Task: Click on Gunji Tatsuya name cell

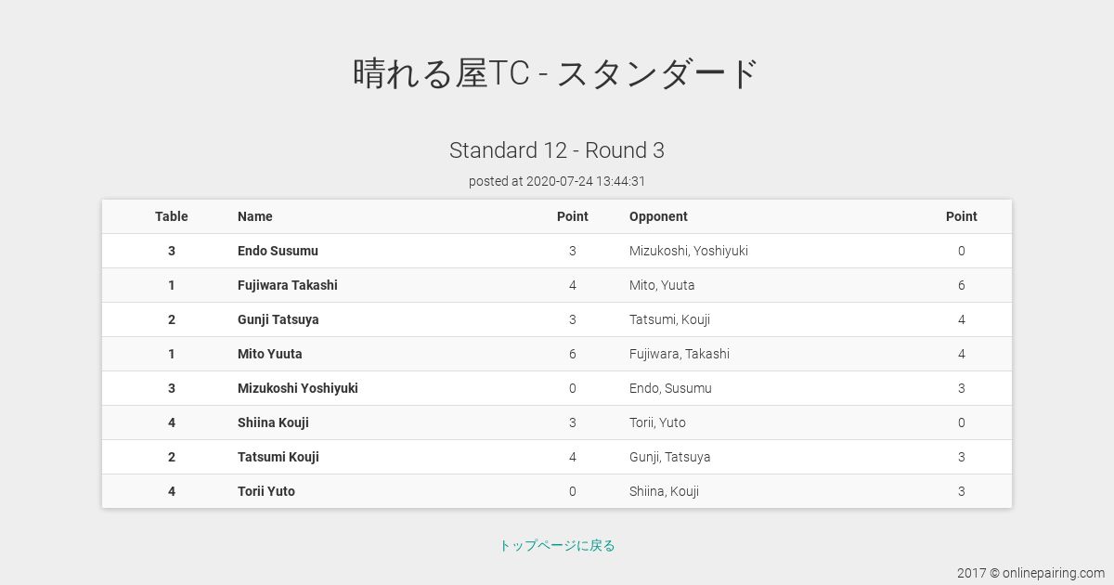Action: coord(278,319)
